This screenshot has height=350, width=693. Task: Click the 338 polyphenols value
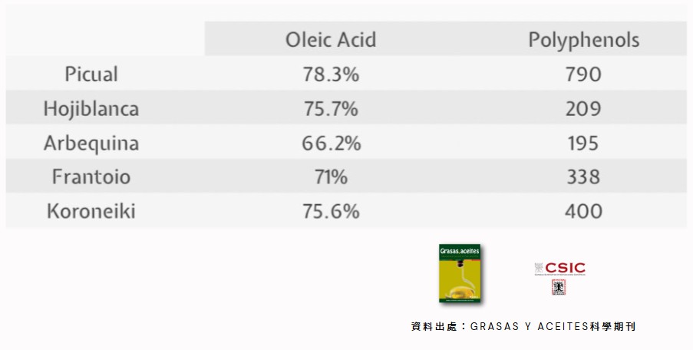click(x=583, y=177)
